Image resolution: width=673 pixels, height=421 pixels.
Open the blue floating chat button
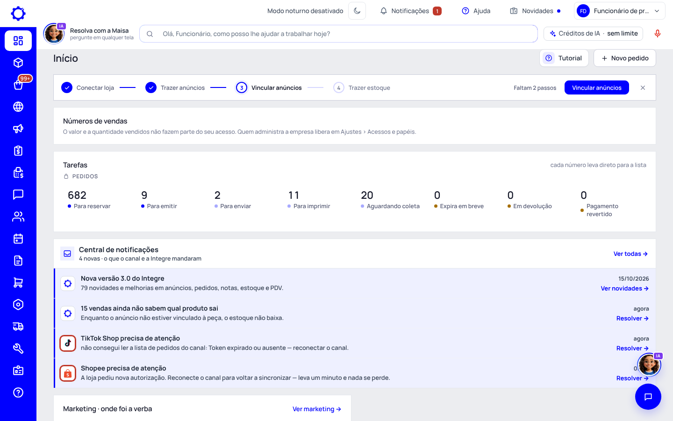coord(648,397)
